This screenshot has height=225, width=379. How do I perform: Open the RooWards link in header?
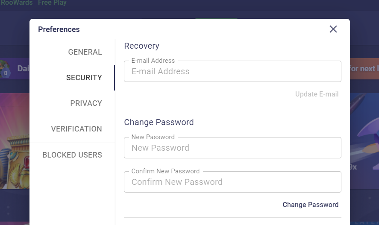[x=16, y=3]
